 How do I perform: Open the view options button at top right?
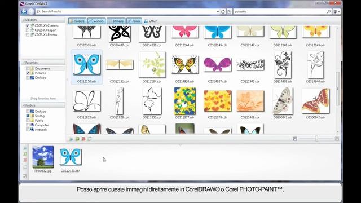click(x=336, y=11)
